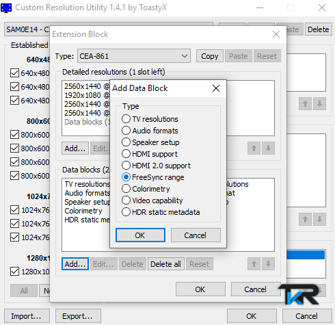This screenshot has height=325, width=335.
Task: Click Delete in main CRU window
Action: pos(318,29)
